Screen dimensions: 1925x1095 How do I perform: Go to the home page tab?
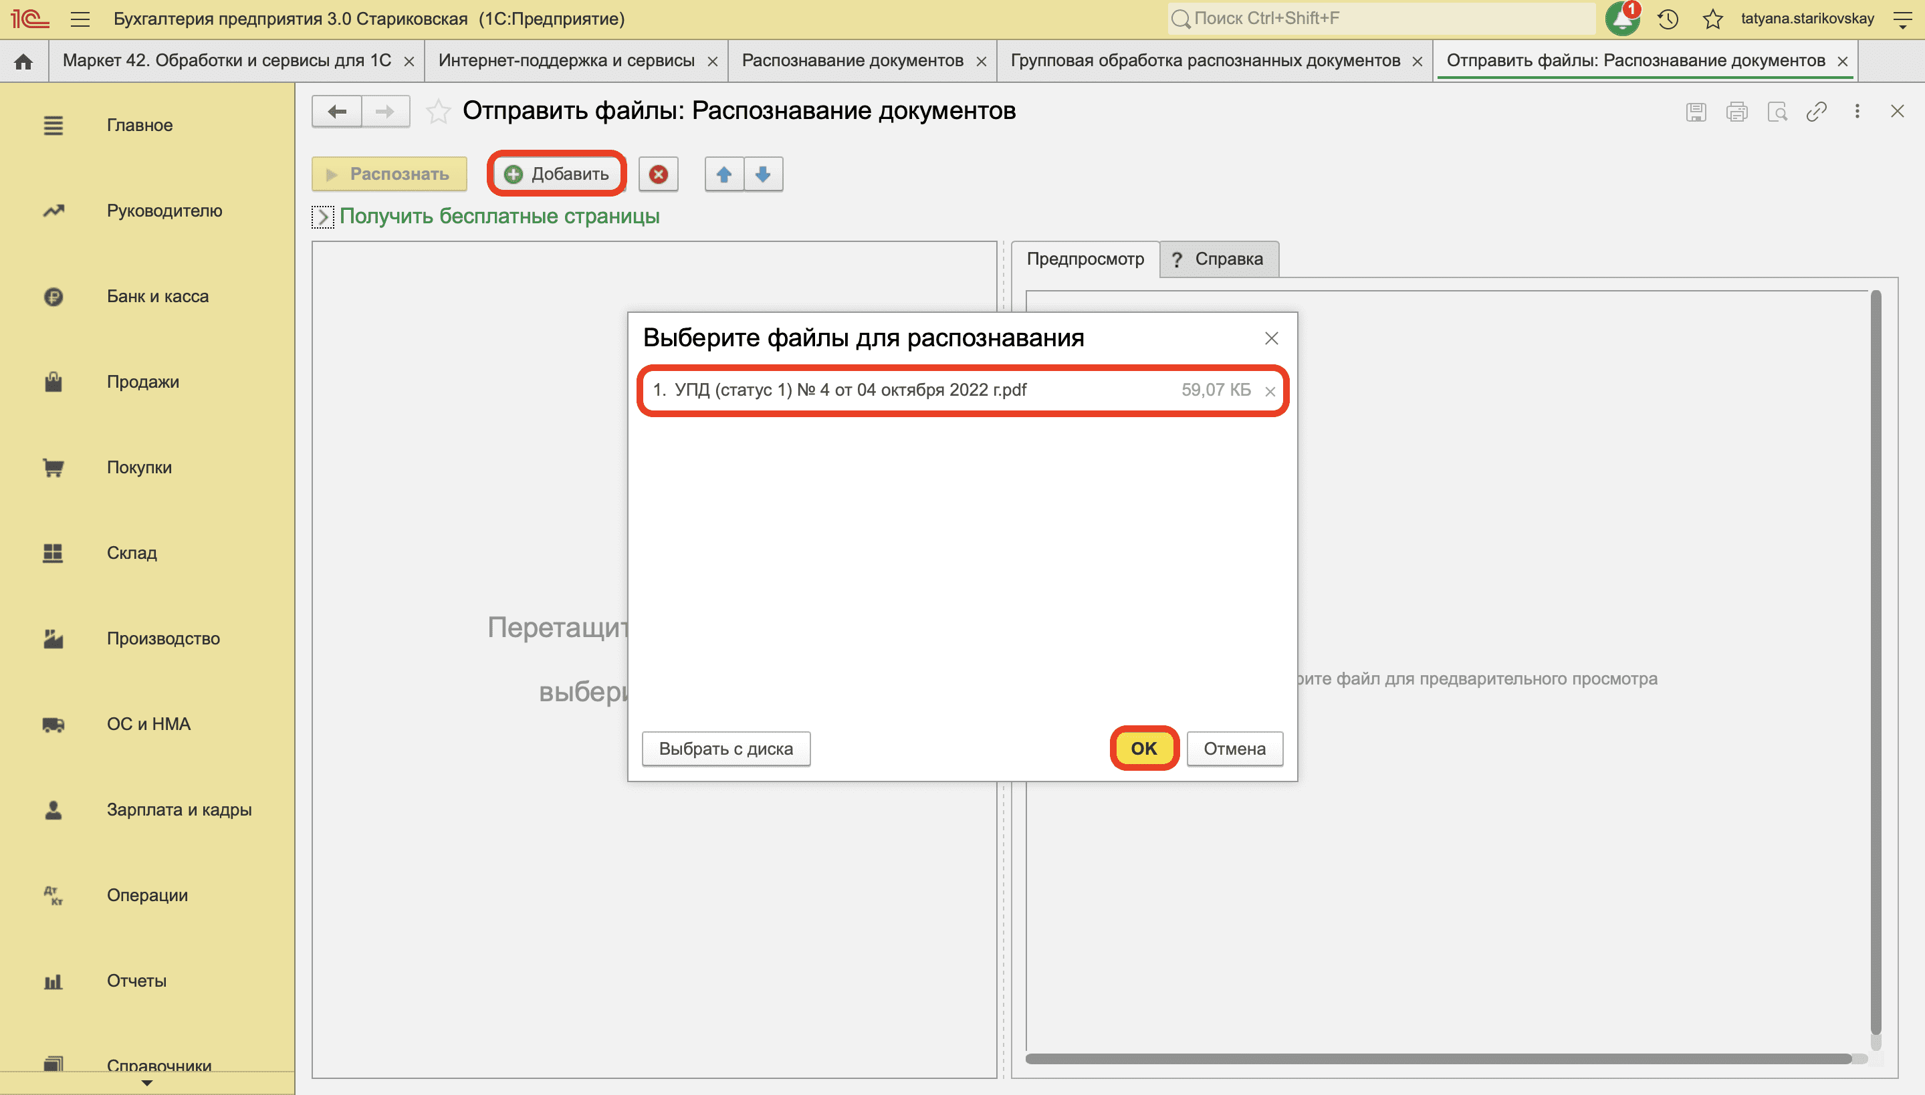click(23, 61)
